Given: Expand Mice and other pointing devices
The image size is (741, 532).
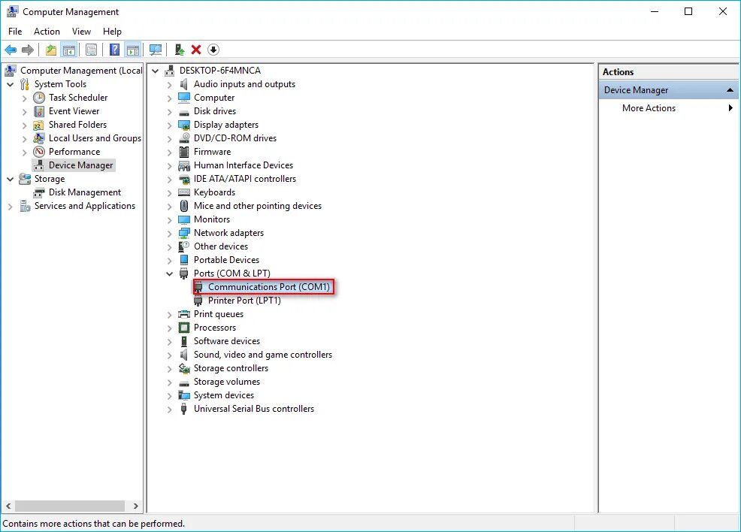Looking at the screenshot, I should [x=169, y=207].
